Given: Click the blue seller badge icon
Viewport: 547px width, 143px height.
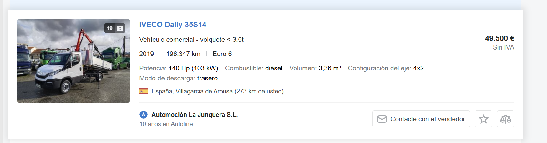Looking at the screenshot, I should click(143, 115).
